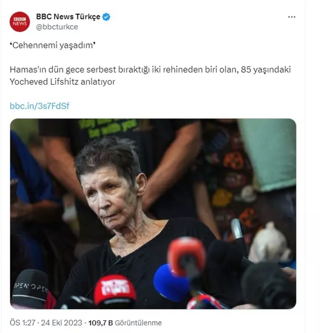Click the line beginning Hamas'ın dün gece

150,70
